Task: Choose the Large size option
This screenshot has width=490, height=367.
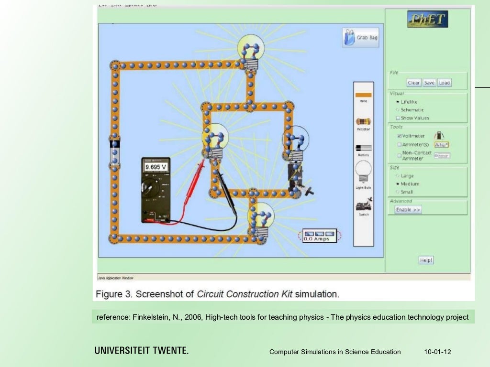Action: 398,176
